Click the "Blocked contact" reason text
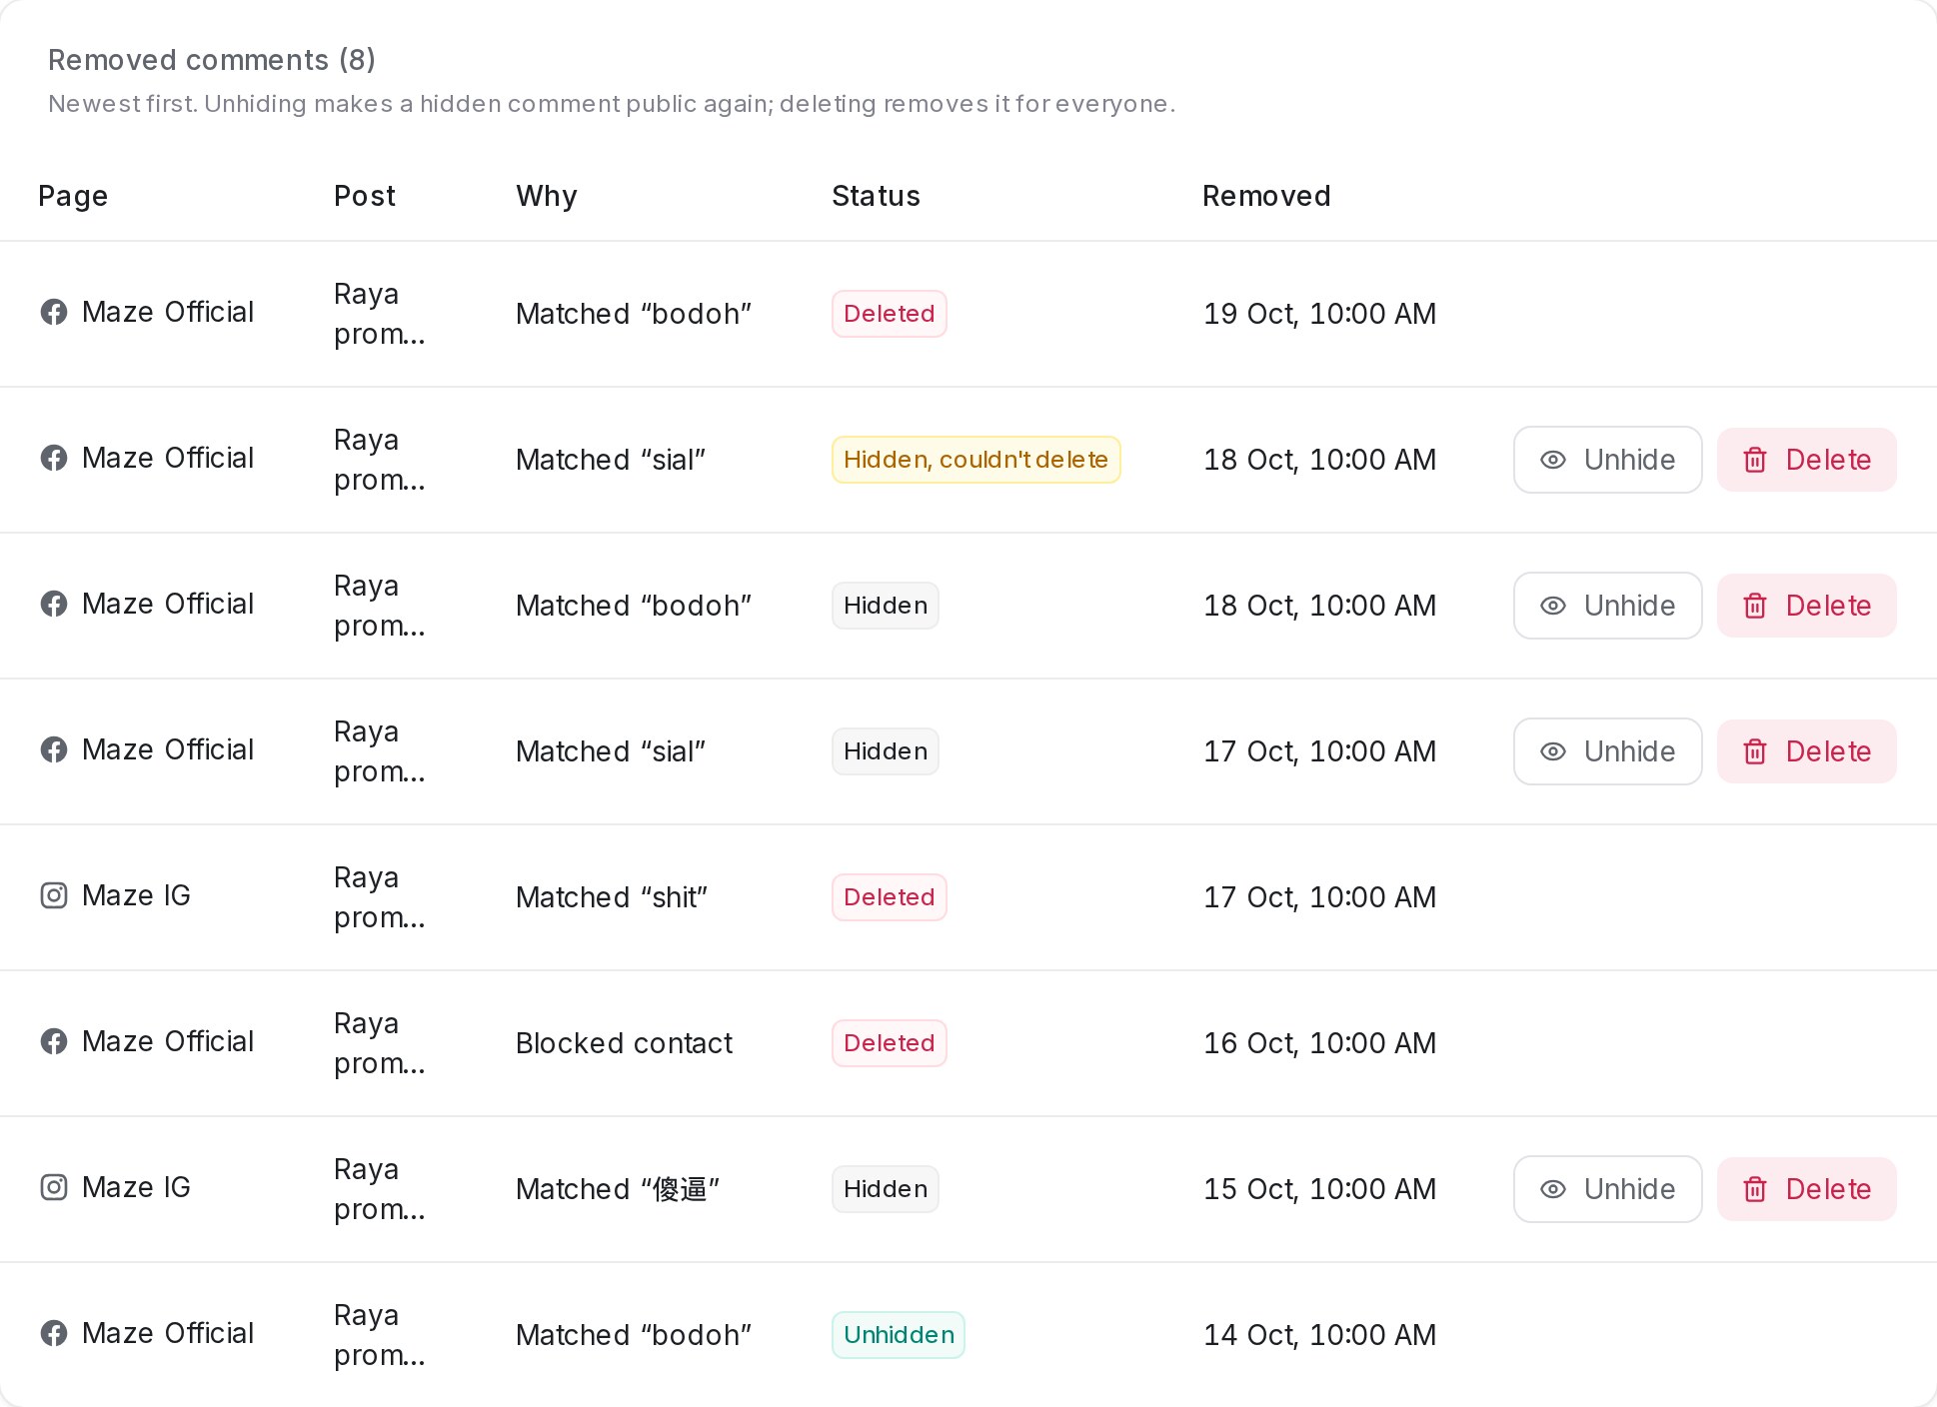Viewport: 1937px width, 1407px height. click(624, 1043)
